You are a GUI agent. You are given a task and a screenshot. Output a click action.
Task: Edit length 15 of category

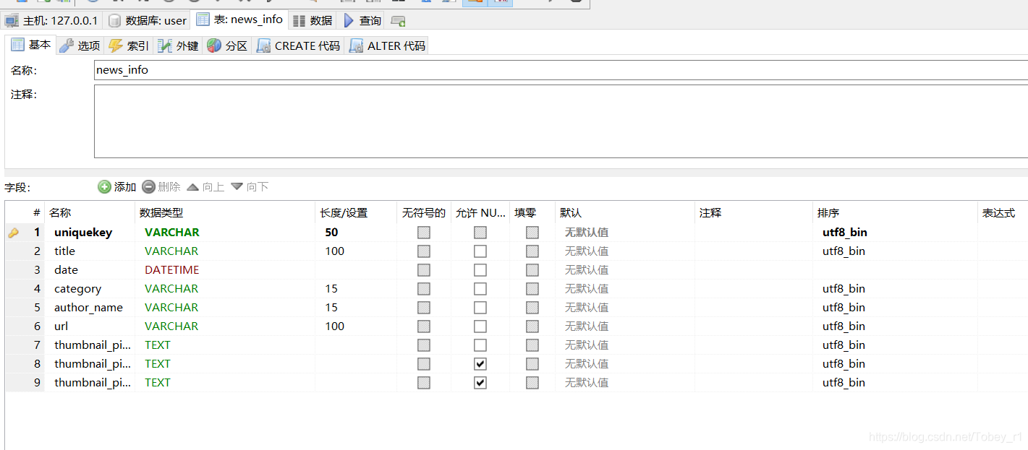pos(331,289)
